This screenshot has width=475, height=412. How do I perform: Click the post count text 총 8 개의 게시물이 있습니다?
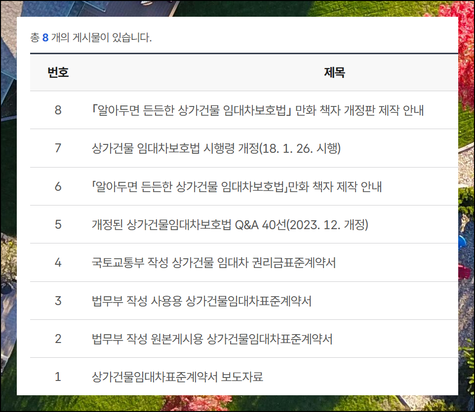pos(91,37)
